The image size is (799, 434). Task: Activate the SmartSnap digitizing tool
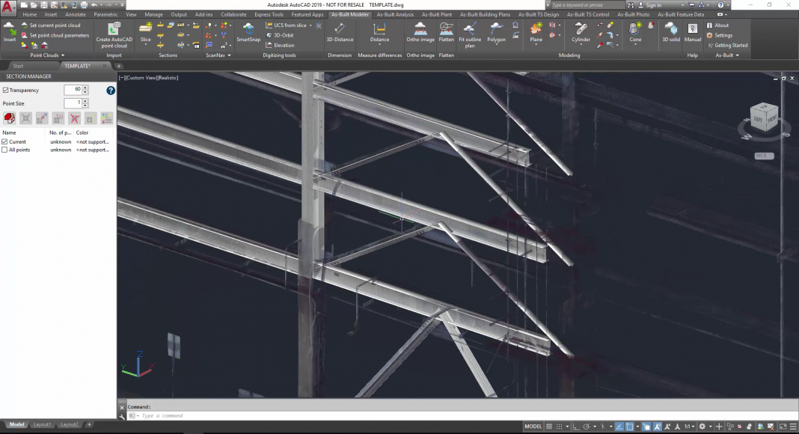(248, 31)
